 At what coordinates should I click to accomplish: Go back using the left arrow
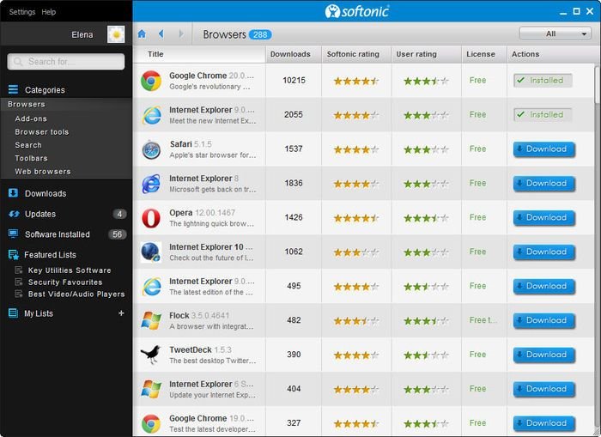(161, 34)
